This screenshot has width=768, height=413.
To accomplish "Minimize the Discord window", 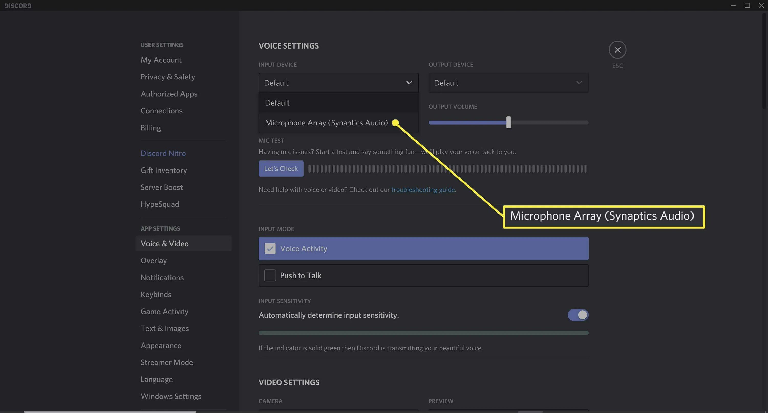I will [x=733, y=5].
